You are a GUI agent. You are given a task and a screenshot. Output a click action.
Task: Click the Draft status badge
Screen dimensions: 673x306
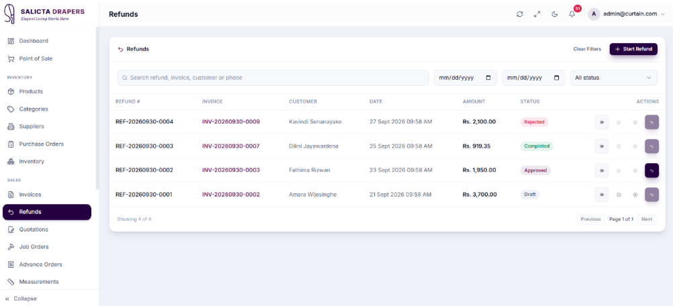(530, 195)
